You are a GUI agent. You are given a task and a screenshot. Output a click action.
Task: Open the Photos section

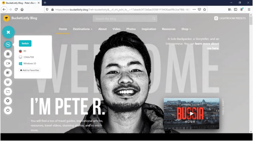[131, 29]
